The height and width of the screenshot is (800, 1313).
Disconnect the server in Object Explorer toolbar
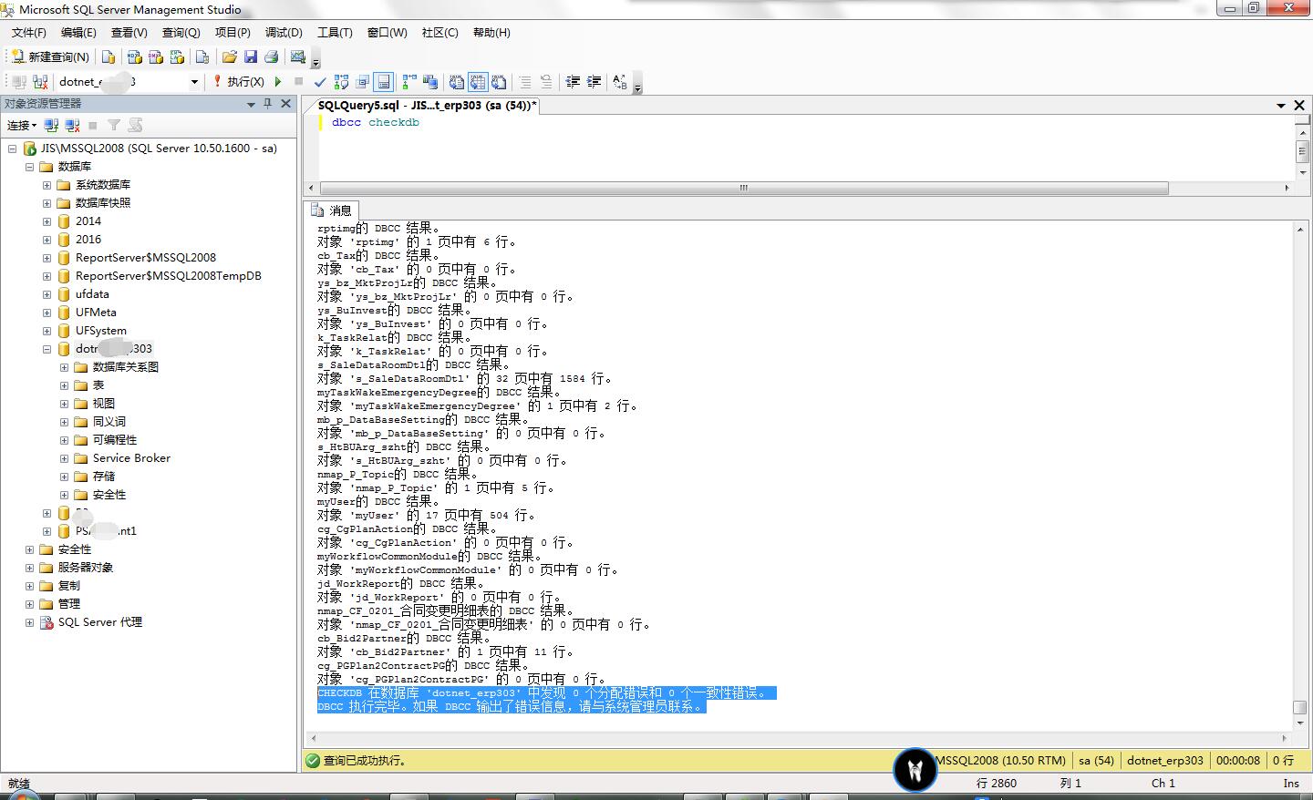[x=72, y=125]
